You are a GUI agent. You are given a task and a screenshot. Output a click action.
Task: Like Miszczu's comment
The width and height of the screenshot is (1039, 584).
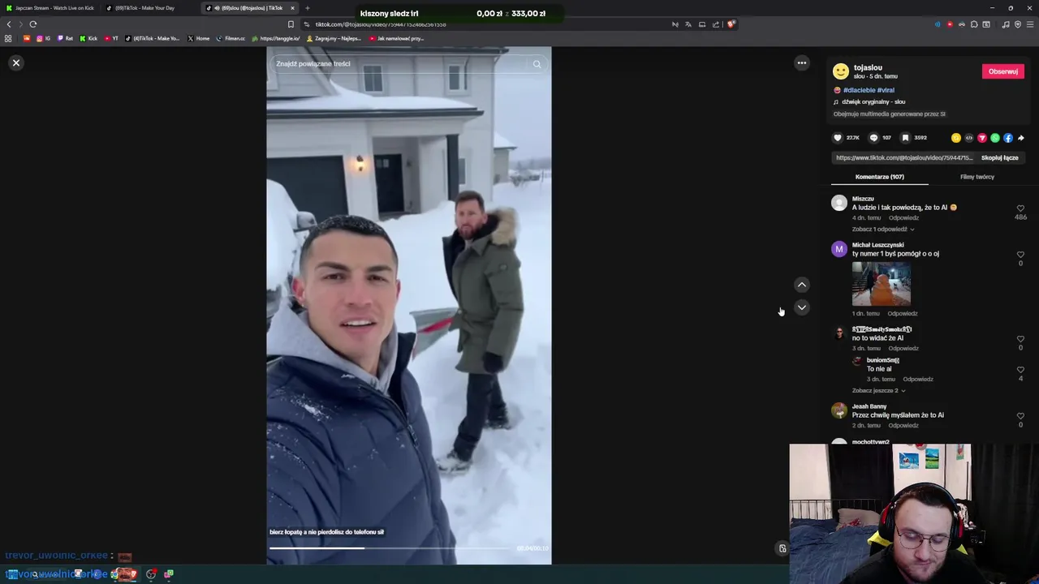(x=1020, y=208)
